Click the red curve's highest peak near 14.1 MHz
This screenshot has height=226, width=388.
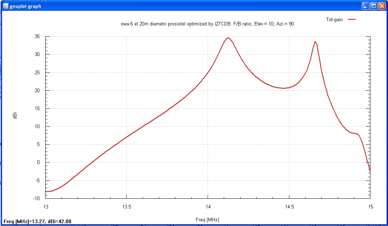pos(228,38)
